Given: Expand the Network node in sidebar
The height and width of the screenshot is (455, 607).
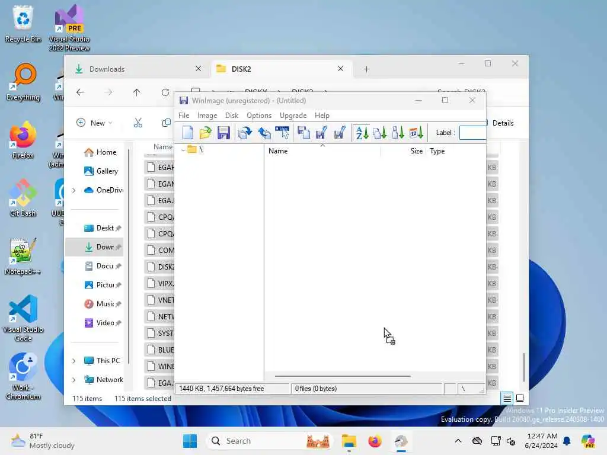Looking at the screenshot, I should [74, 380].
